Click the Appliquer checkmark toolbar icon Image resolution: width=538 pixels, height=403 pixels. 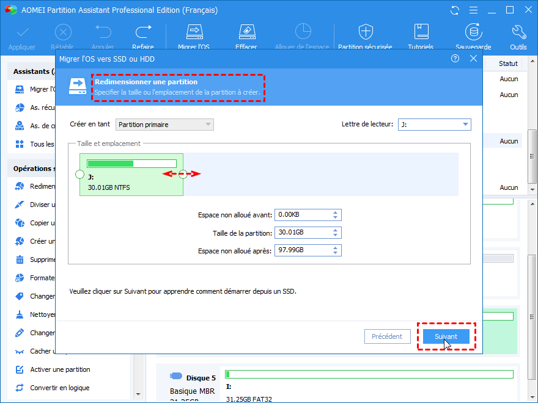[22, 32]
